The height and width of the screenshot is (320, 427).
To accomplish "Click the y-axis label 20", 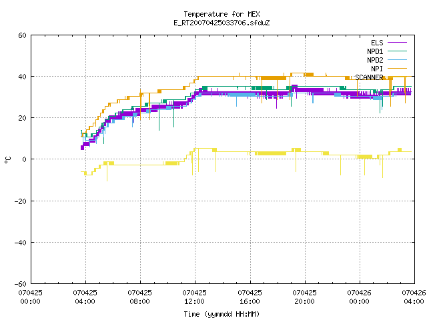I will tap(22, 118).
